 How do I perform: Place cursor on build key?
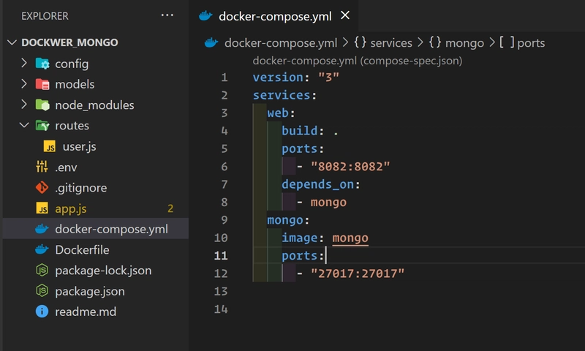coord(300,131)
